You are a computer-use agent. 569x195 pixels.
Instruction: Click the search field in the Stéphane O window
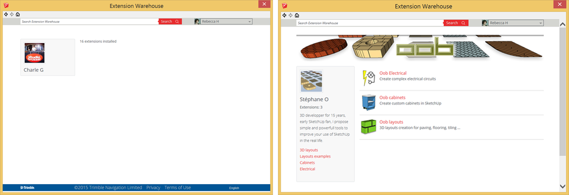tap(370, 23)
